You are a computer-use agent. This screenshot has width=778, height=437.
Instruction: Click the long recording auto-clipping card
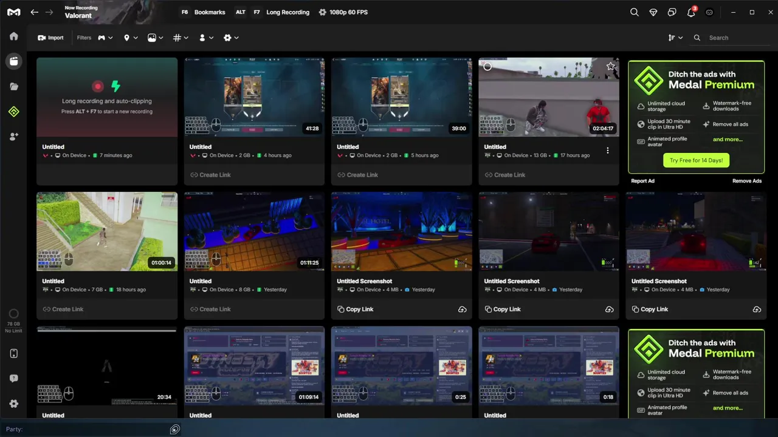[x=107, y=97]
